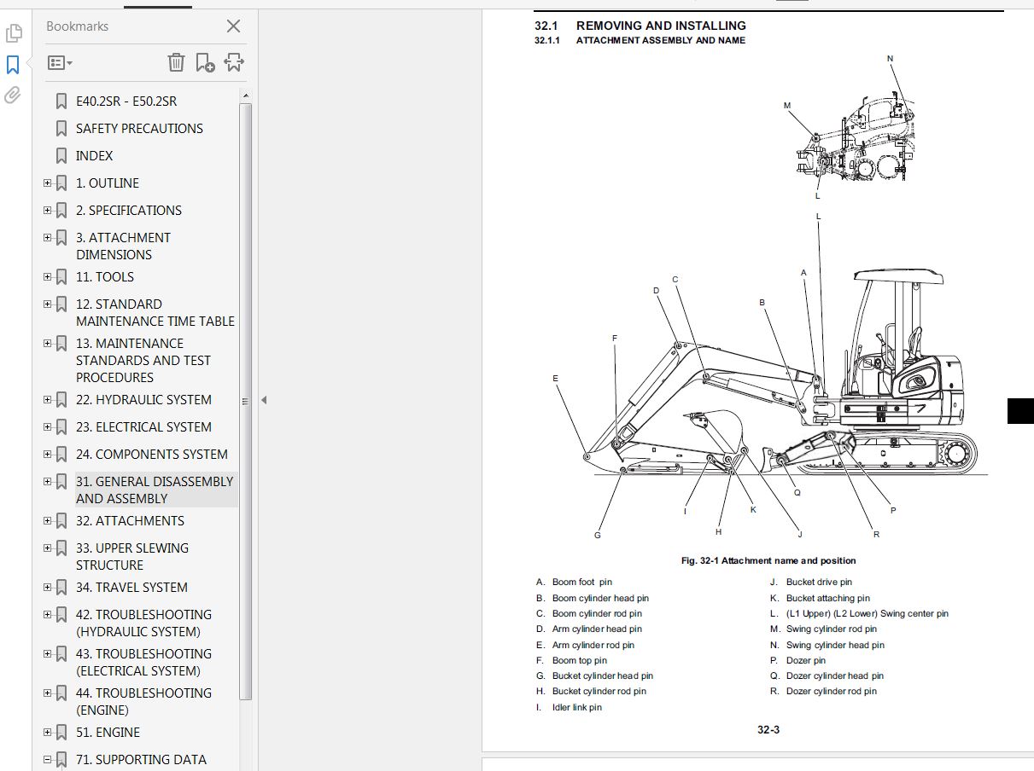The image size is (1034, 771).
Task: Delete selected bookmark with trash icon
Action: pyautogui.click(x=176, y=62)
